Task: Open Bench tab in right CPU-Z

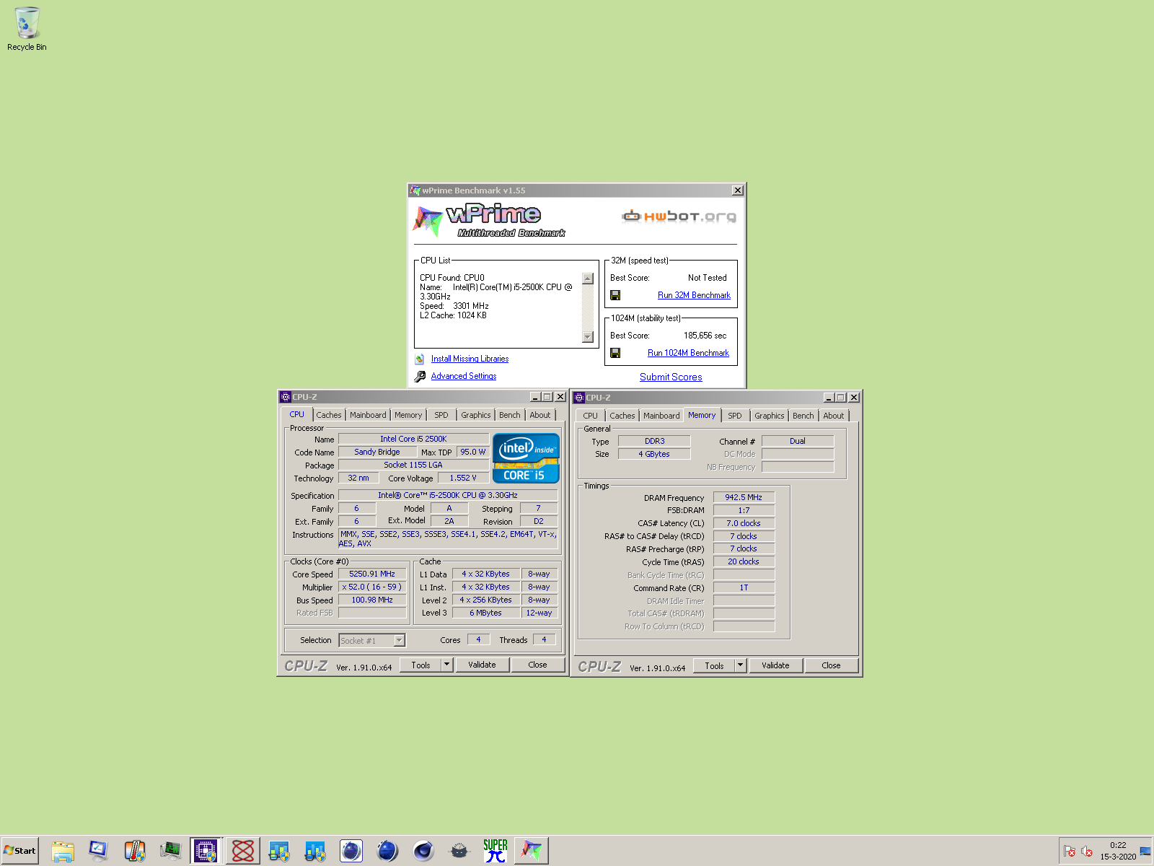Action: (803, 416)
